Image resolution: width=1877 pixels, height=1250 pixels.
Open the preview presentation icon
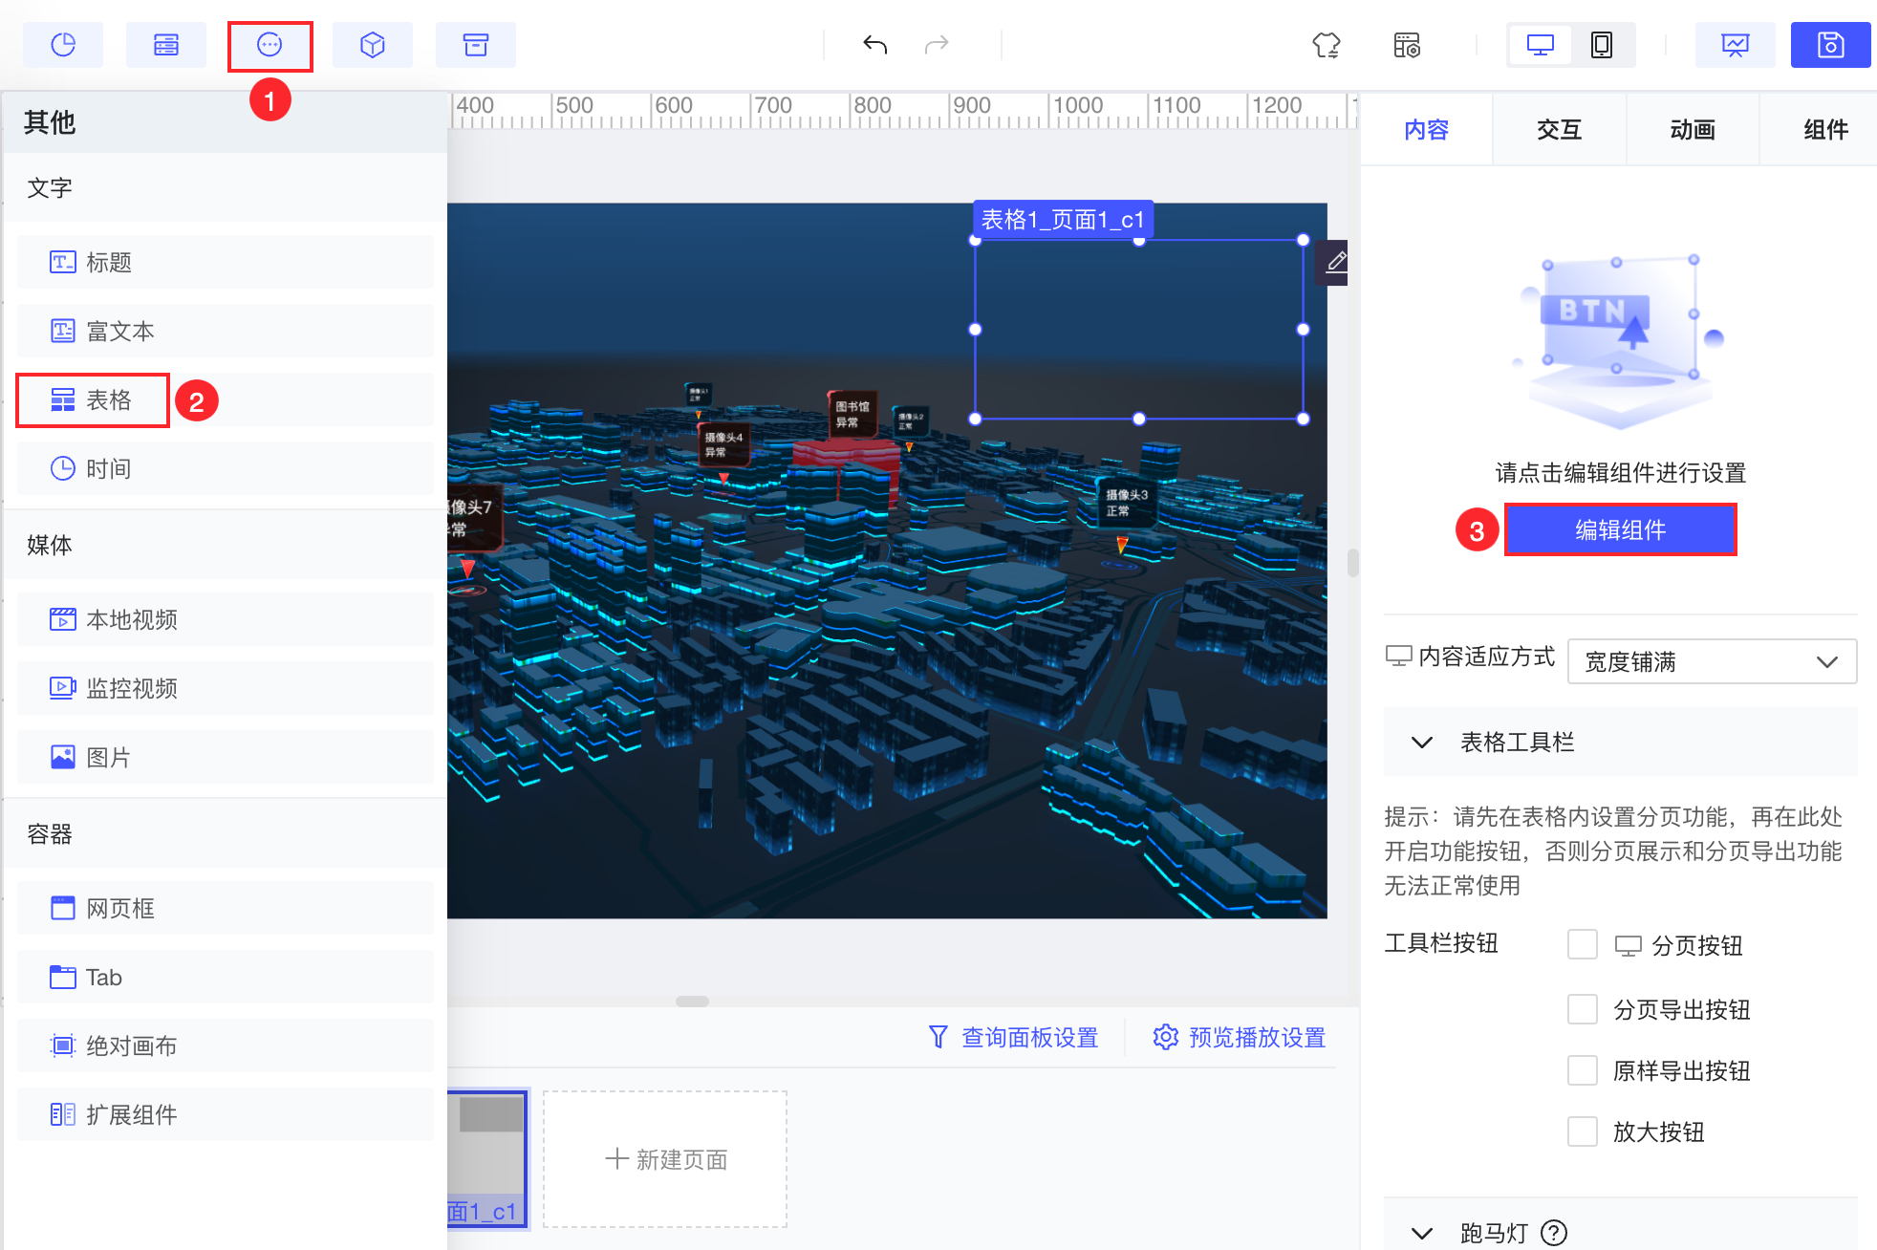[1735, 45]
